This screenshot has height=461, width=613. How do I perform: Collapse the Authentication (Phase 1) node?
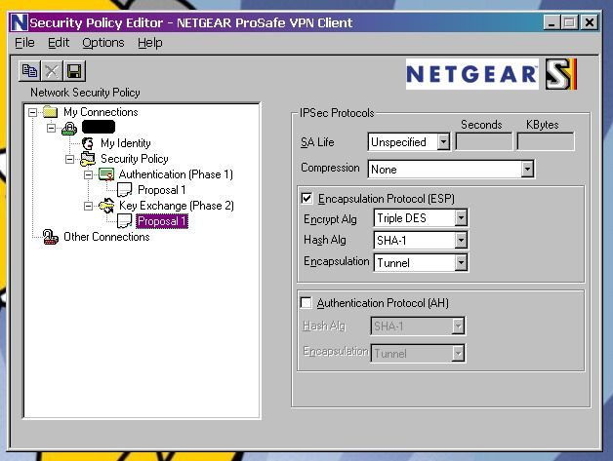tap(89, 174)
